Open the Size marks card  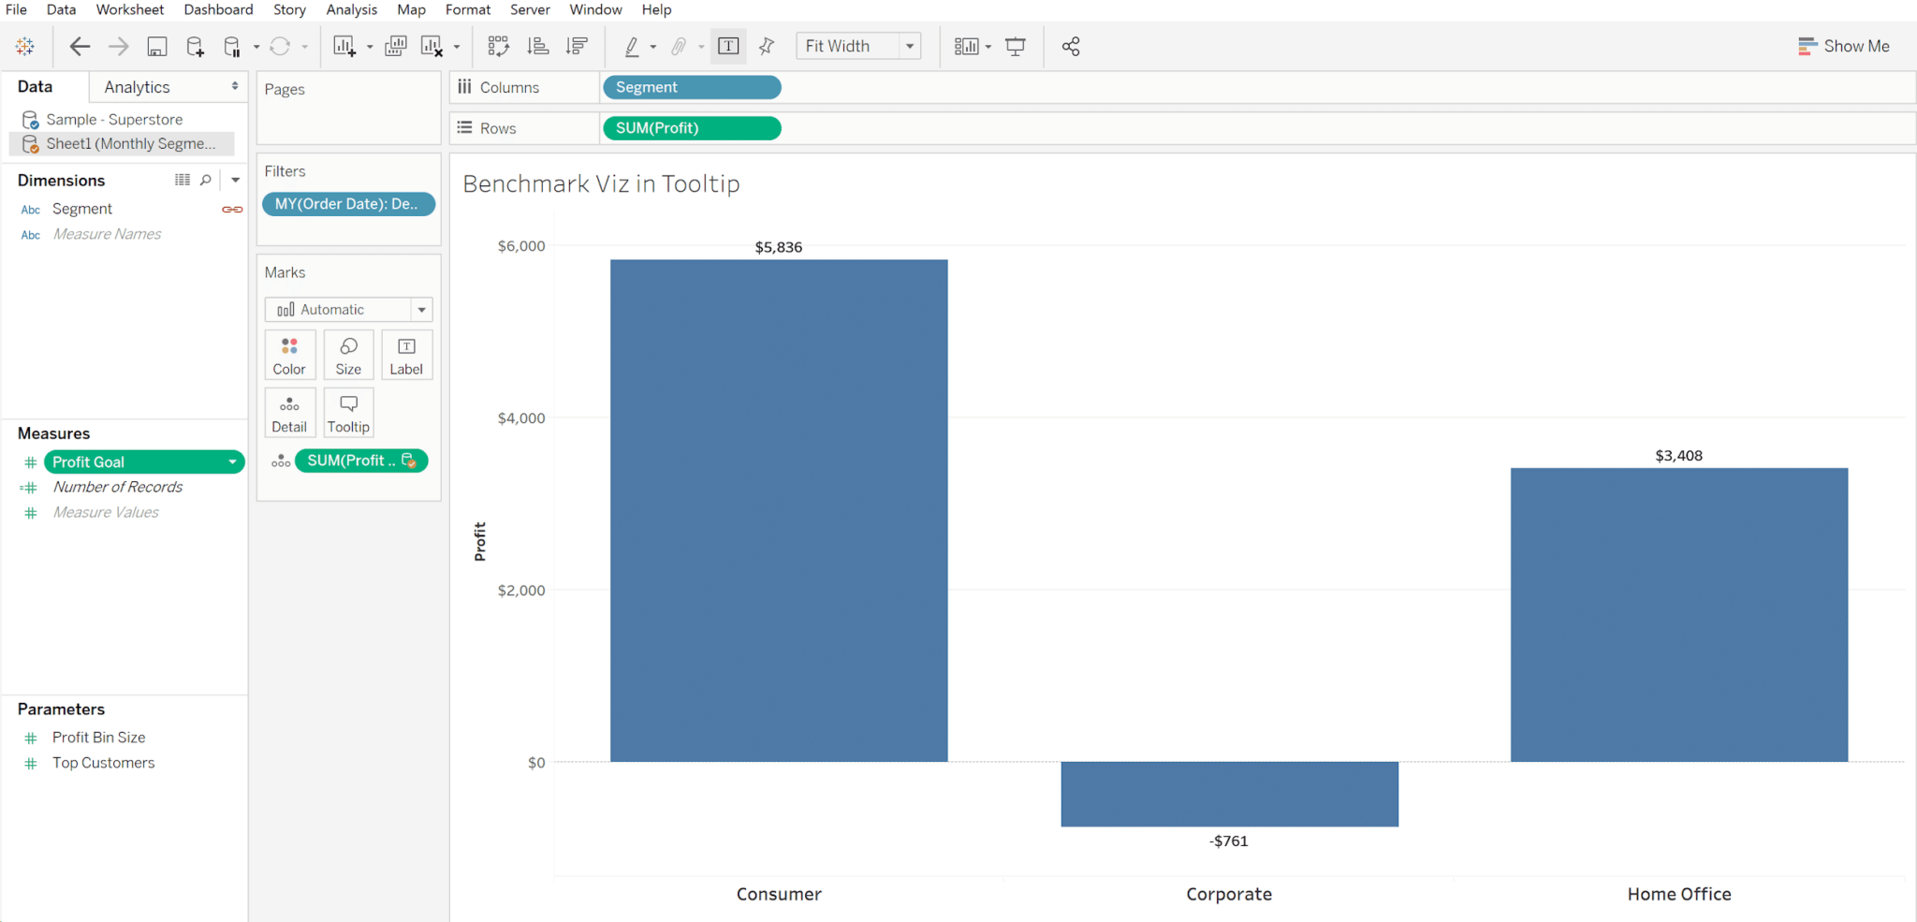pyautogui.click(x=347, y=354)
